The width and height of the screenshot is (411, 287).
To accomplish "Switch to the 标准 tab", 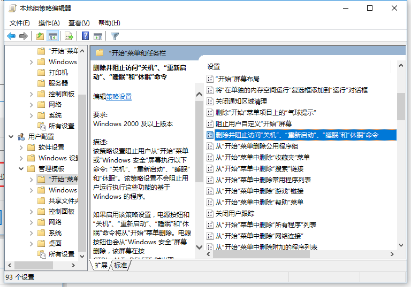I will [120, 265].
